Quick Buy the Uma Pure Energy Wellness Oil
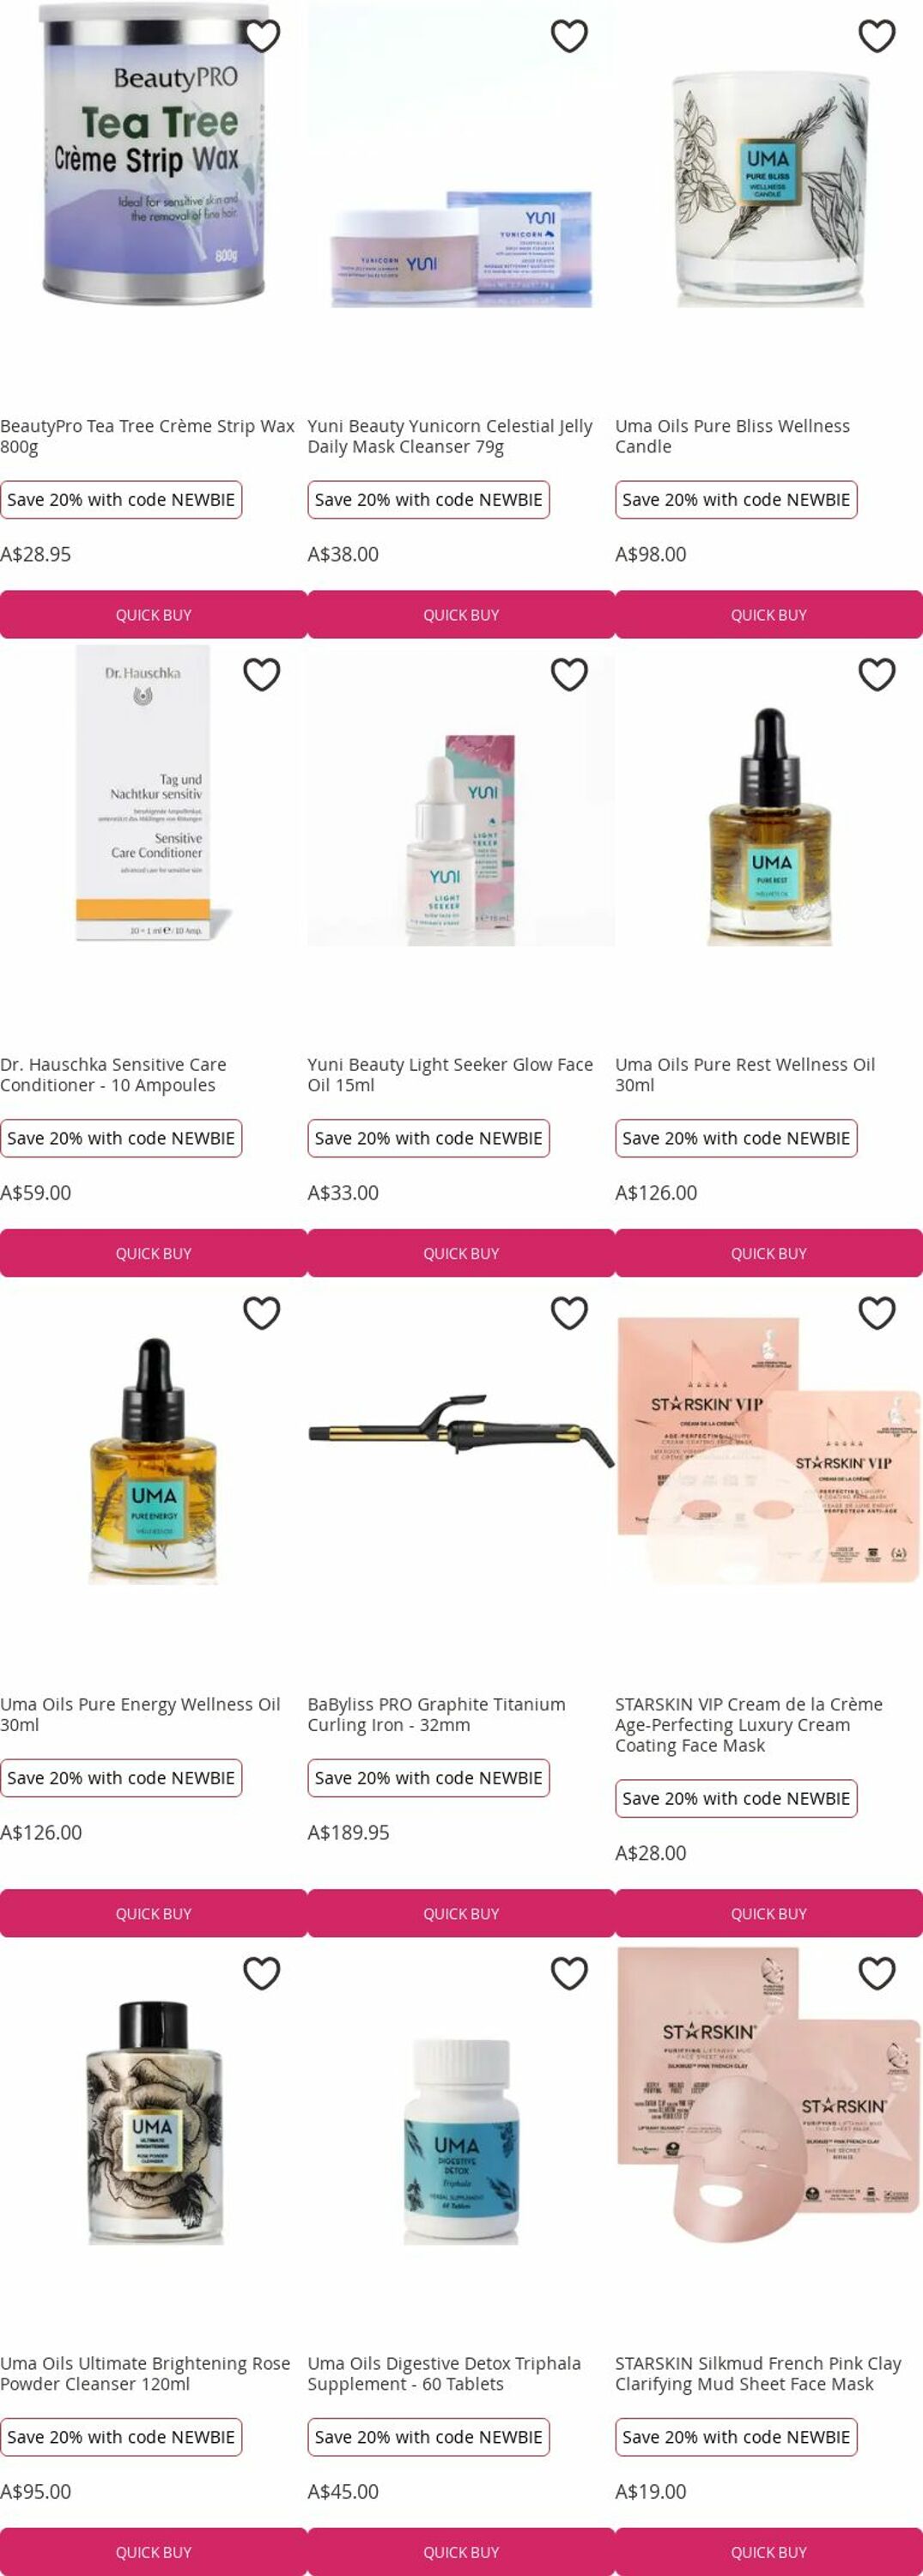The width and height of the screenshot is (923, 2576). (x=153, y=1914)
